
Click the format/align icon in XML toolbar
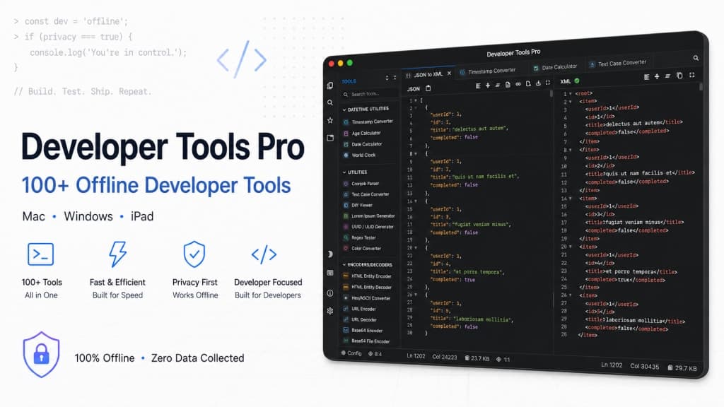coord(646,77)
